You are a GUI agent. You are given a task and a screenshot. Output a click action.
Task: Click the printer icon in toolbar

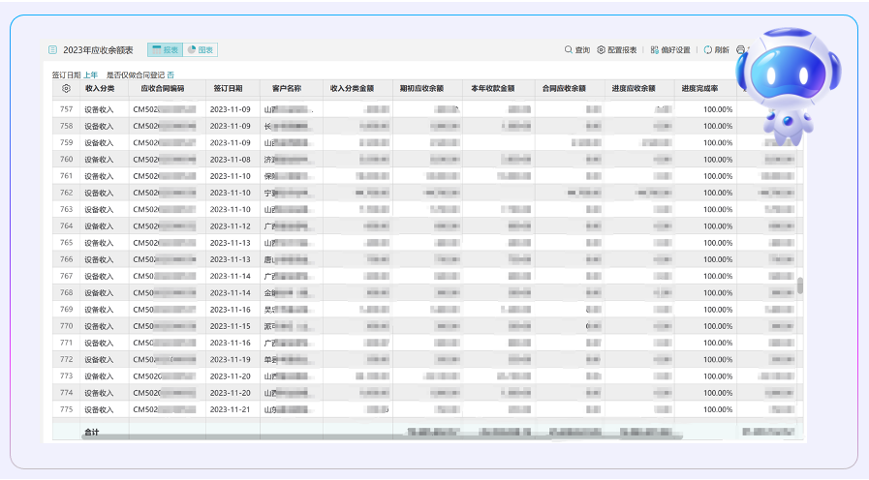[740, 49]
